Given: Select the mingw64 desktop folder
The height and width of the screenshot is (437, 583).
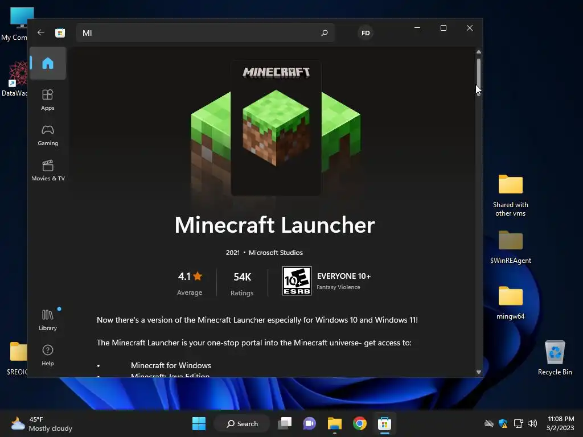Looking at the screenshot, I should click(x=511, y=303).
